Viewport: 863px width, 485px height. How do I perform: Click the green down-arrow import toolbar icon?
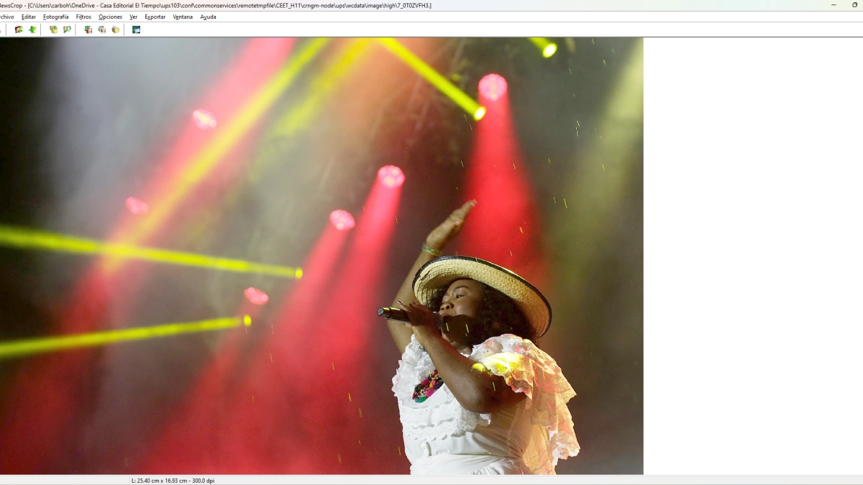32,29
